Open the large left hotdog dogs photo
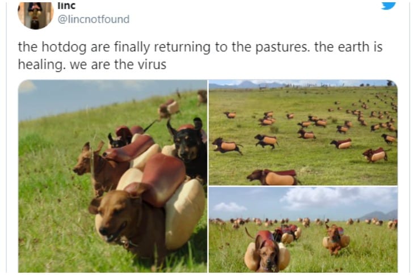The image size is (413, 275). [112, 176]
